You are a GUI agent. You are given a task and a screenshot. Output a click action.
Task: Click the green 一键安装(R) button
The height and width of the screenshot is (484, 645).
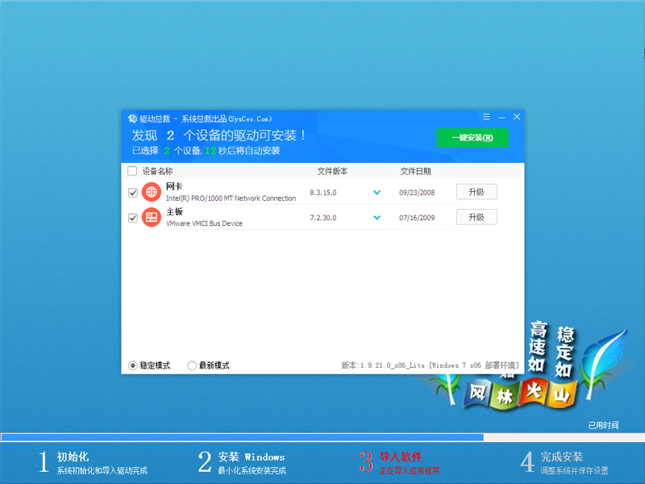click(x=472, y=137)
